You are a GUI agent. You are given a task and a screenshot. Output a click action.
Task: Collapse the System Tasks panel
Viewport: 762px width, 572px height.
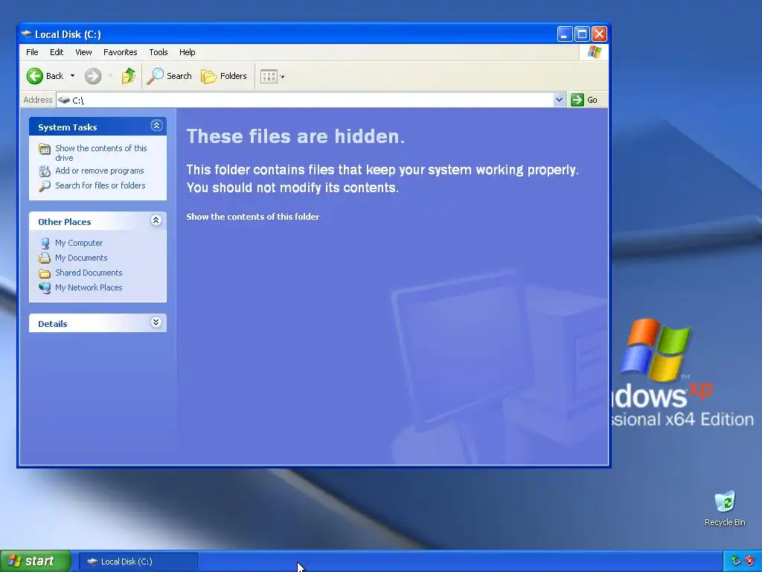(x=156, y=126)
